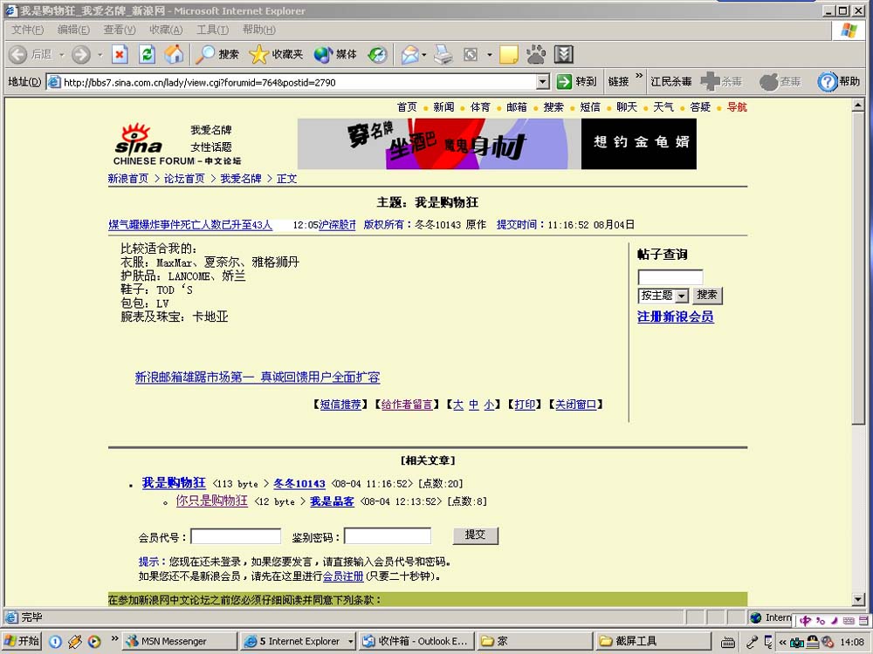873x654 pixels.
Task: Open 收件箱 Outlook Express taskbar button
Action: point(416,641)
